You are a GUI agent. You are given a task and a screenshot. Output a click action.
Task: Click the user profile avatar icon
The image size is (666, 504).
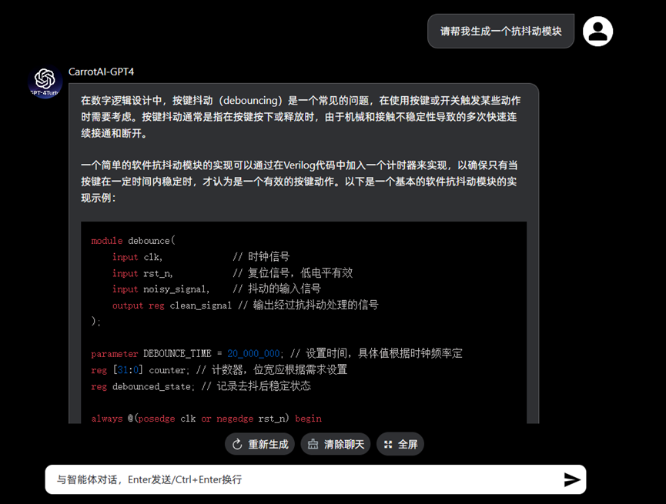tap(597, 31)
